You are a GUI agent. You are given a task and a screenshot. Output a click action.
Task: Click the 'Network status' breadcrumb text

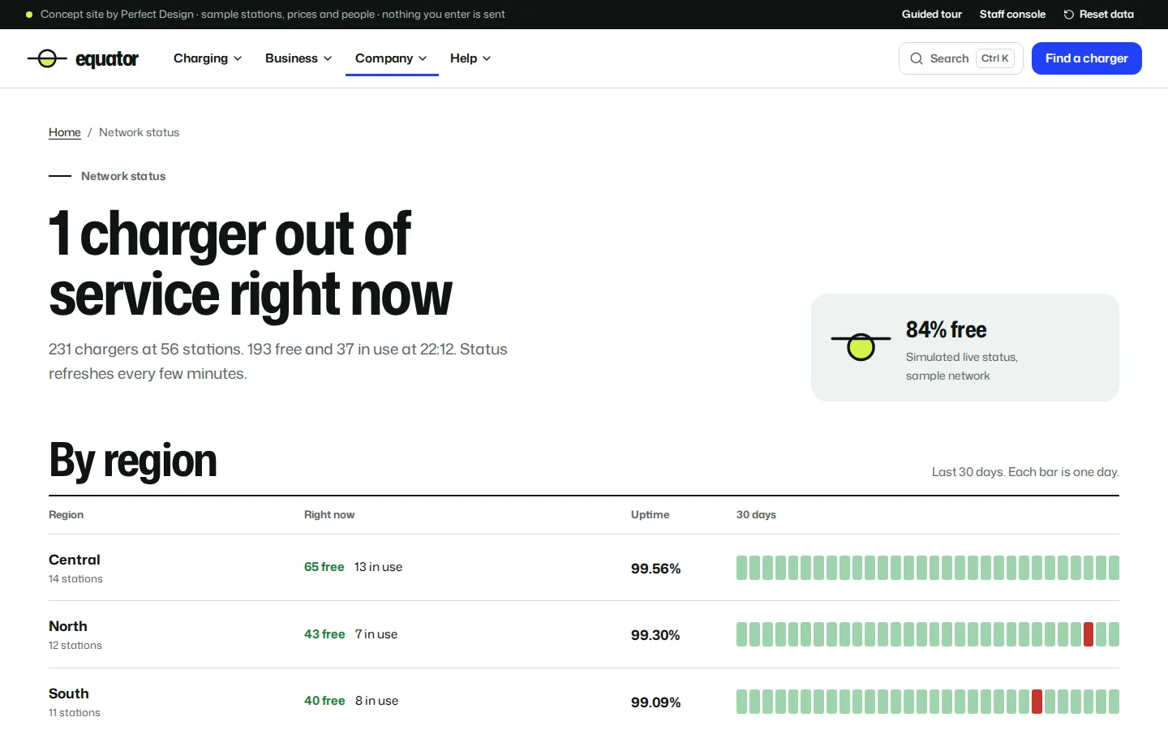[140, 132]
